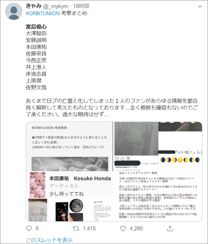Open the gray tiled wall photo
This screenshot has width=208, height=244.
[136, 139]
